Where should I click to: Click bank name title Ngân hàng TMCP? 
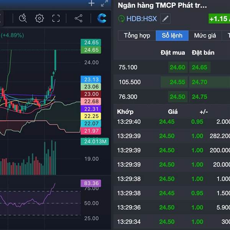(x=163, y=5)
